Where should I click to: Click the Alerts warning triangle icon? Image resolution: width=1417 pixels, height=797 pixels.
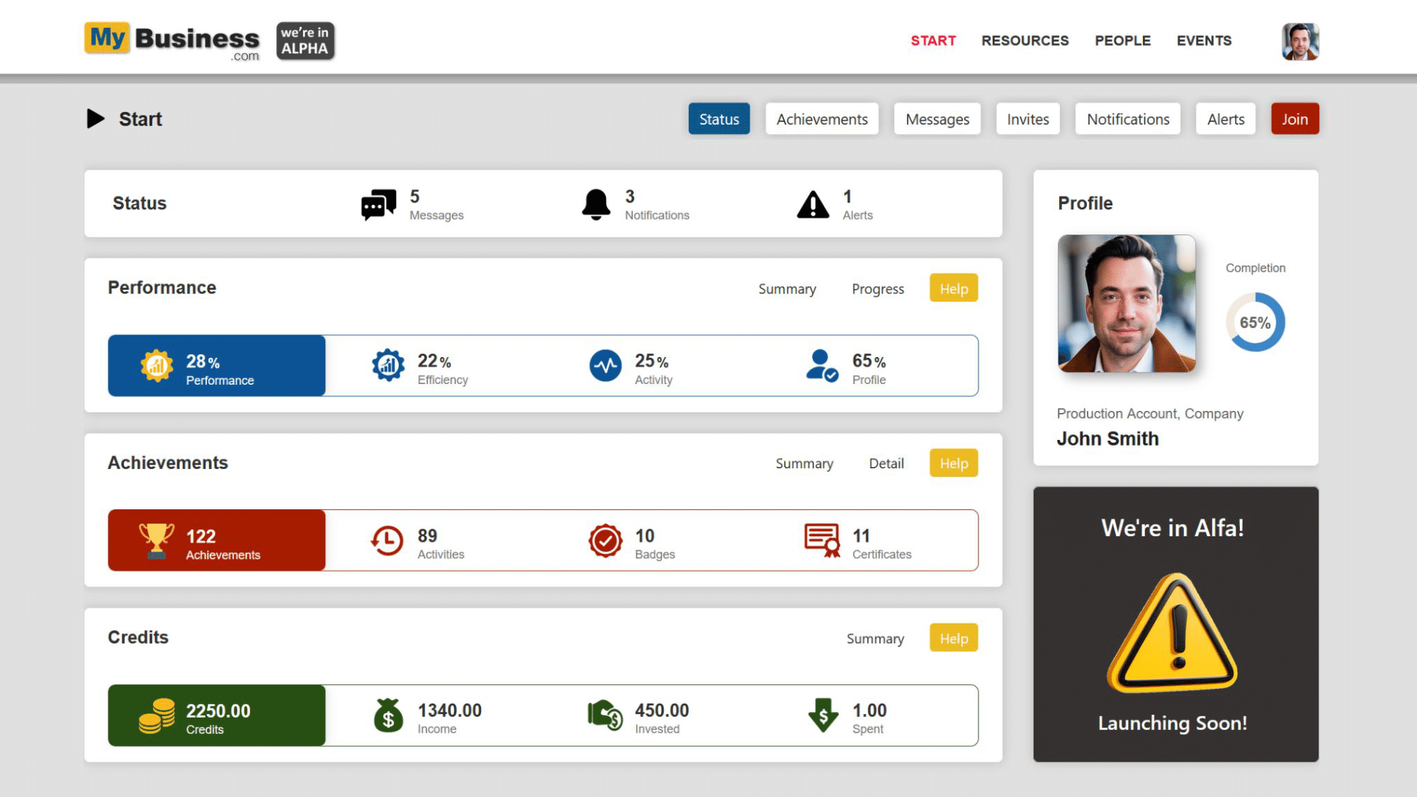tap(813, 205)
